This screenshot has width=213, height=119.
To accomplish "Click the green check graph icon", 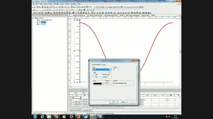I will [x=48, y=13].
